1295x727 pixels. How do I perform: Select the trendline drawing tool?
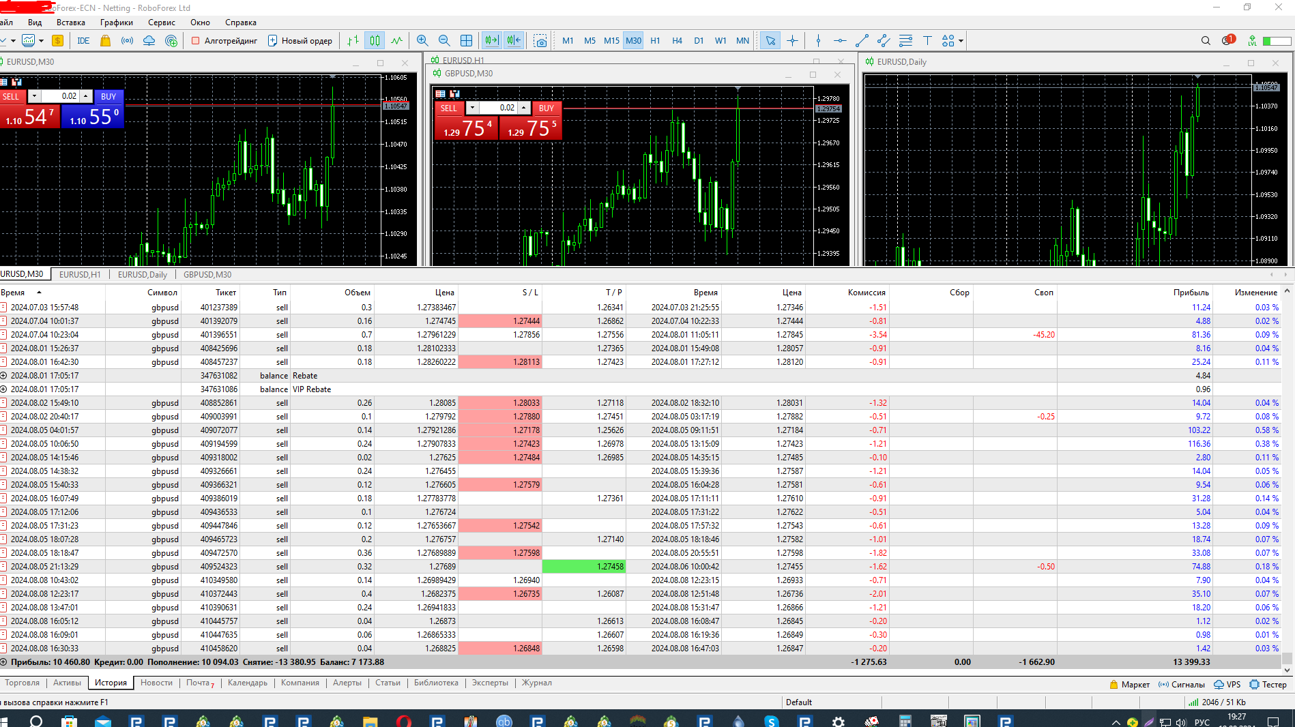(x=862, y=41)
